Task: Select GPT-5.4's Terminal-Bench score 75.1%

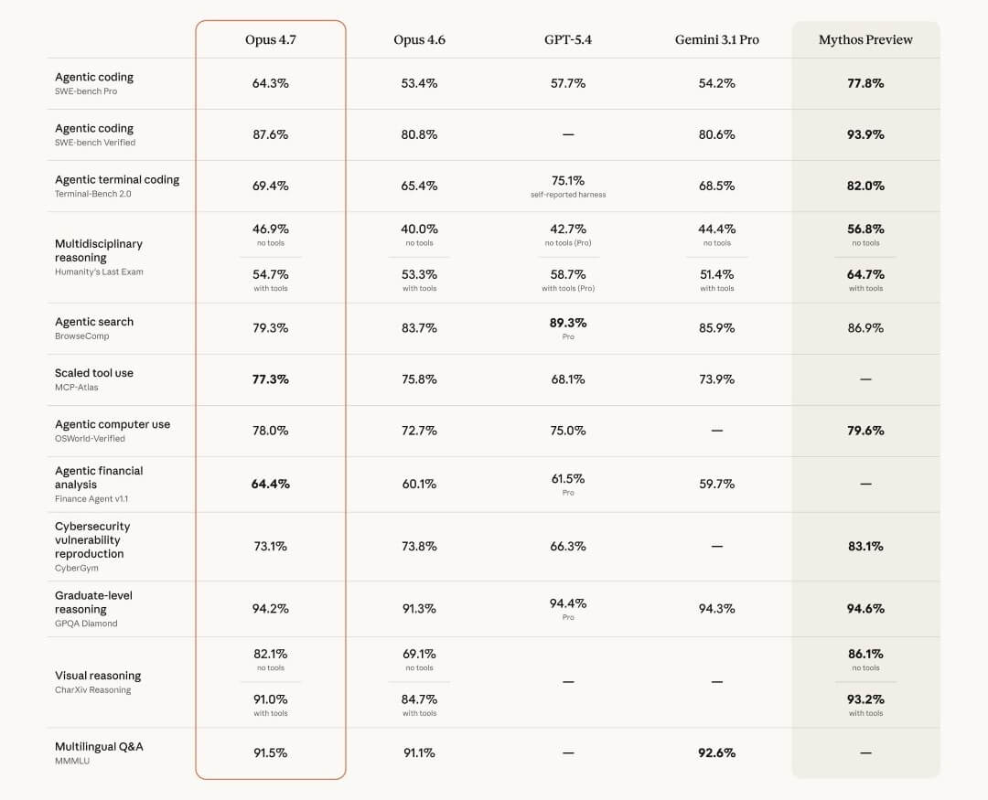Action: point(568,181)
